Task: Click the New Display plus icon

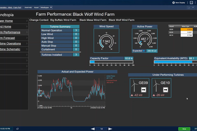Action: click(x=173, y=2)
